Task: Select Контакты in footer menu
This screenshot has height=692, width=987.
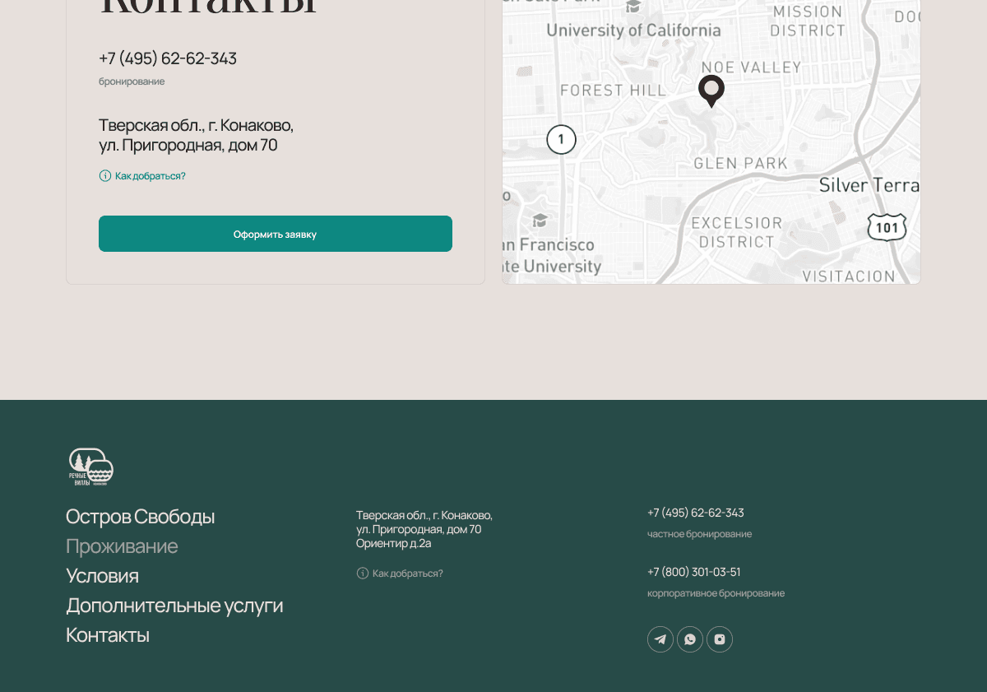Action: tap(108, 635)
